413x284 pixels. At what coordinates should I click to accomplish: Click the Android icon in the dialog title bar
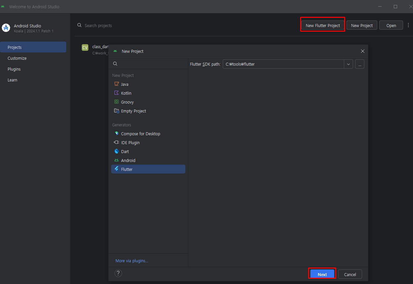point(115,51)
